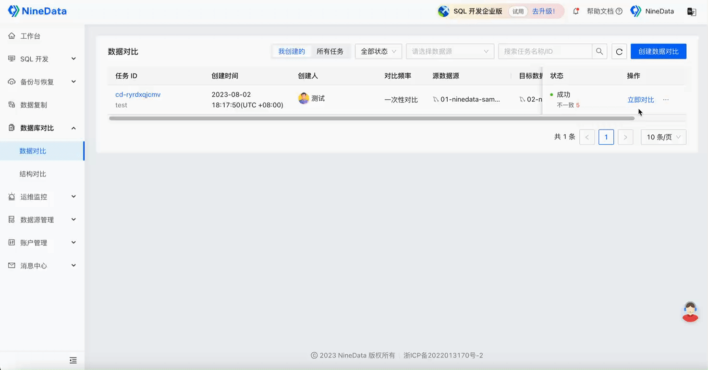This screenshot has width=708, height=370.
Task: Click the 一次性对比 frequency cell
Action: [401, 100]
